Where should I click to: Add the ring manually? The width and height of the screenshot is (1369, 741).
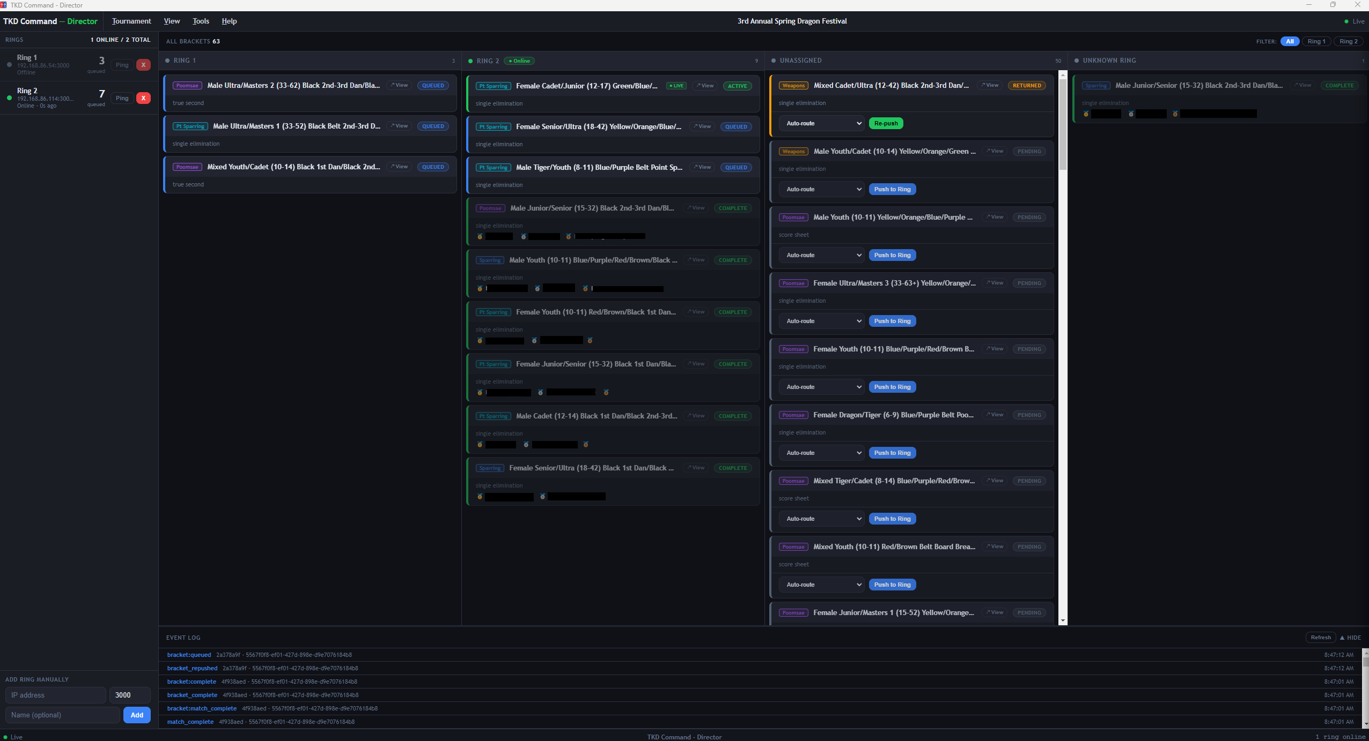(x=137, y=715)
